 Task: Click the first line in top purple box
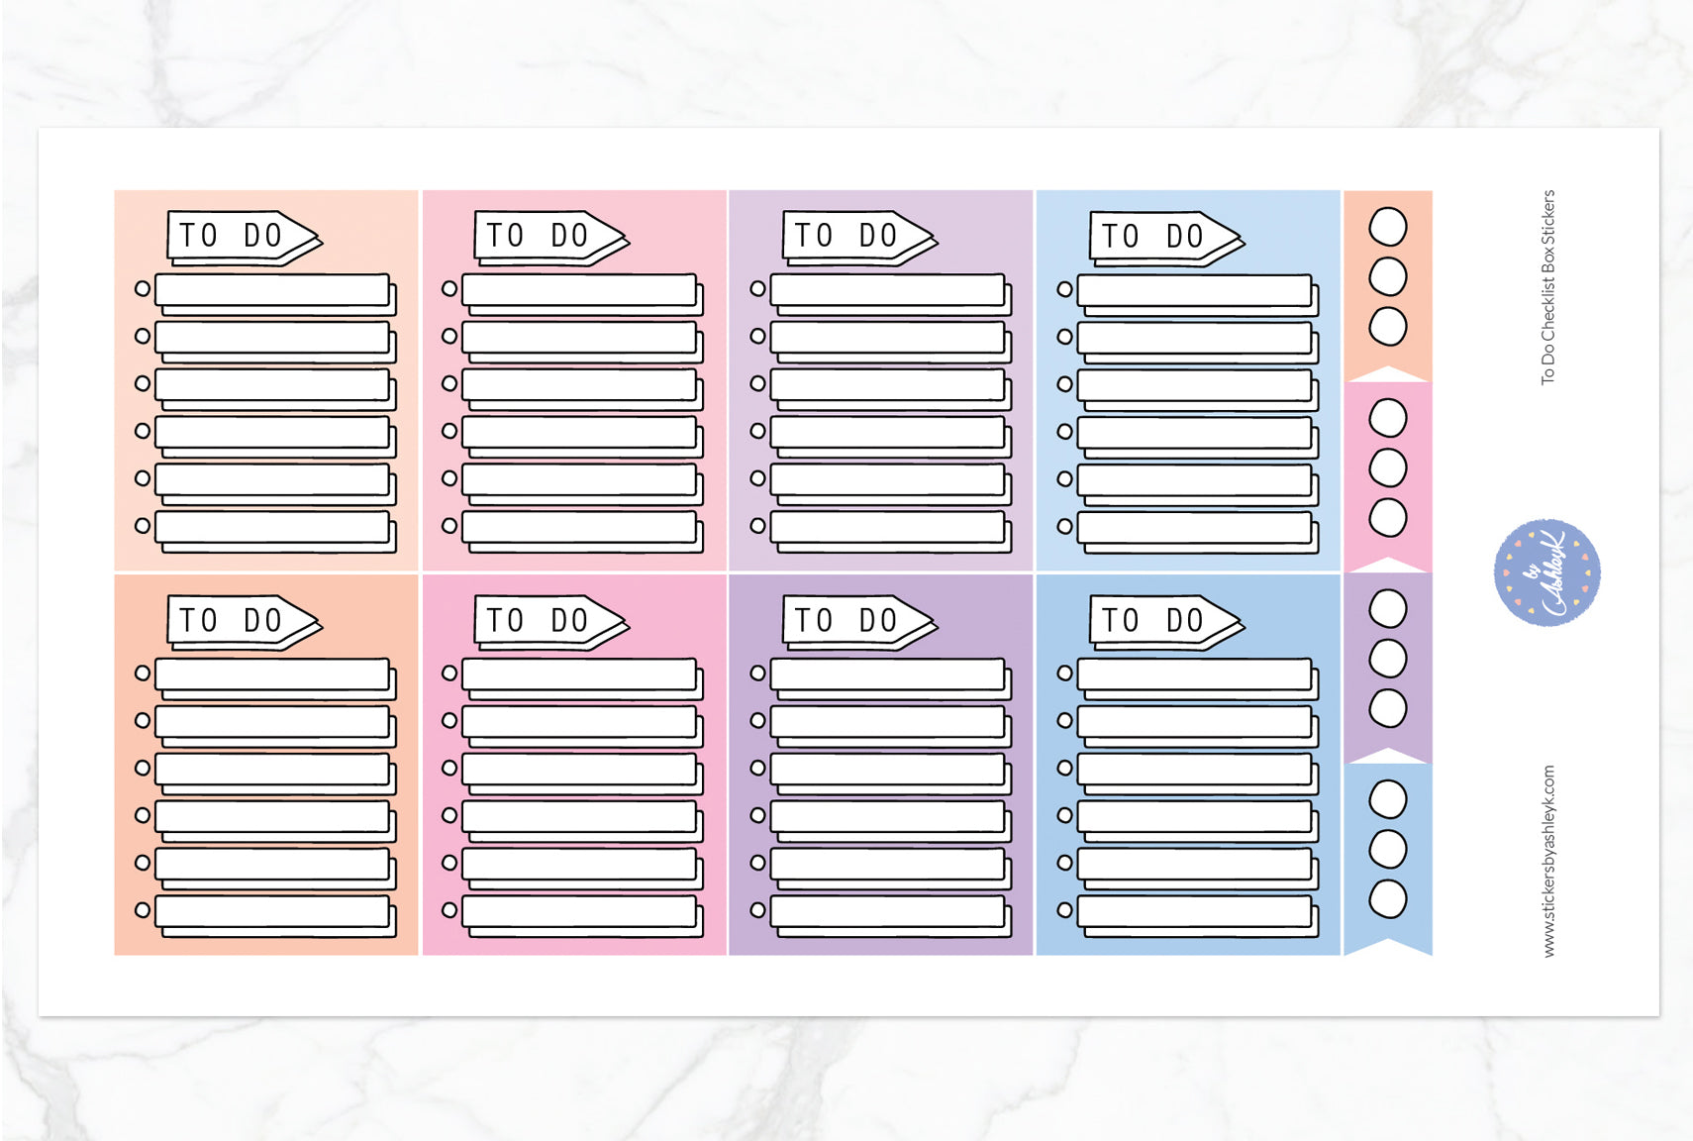tap(888, 290)
